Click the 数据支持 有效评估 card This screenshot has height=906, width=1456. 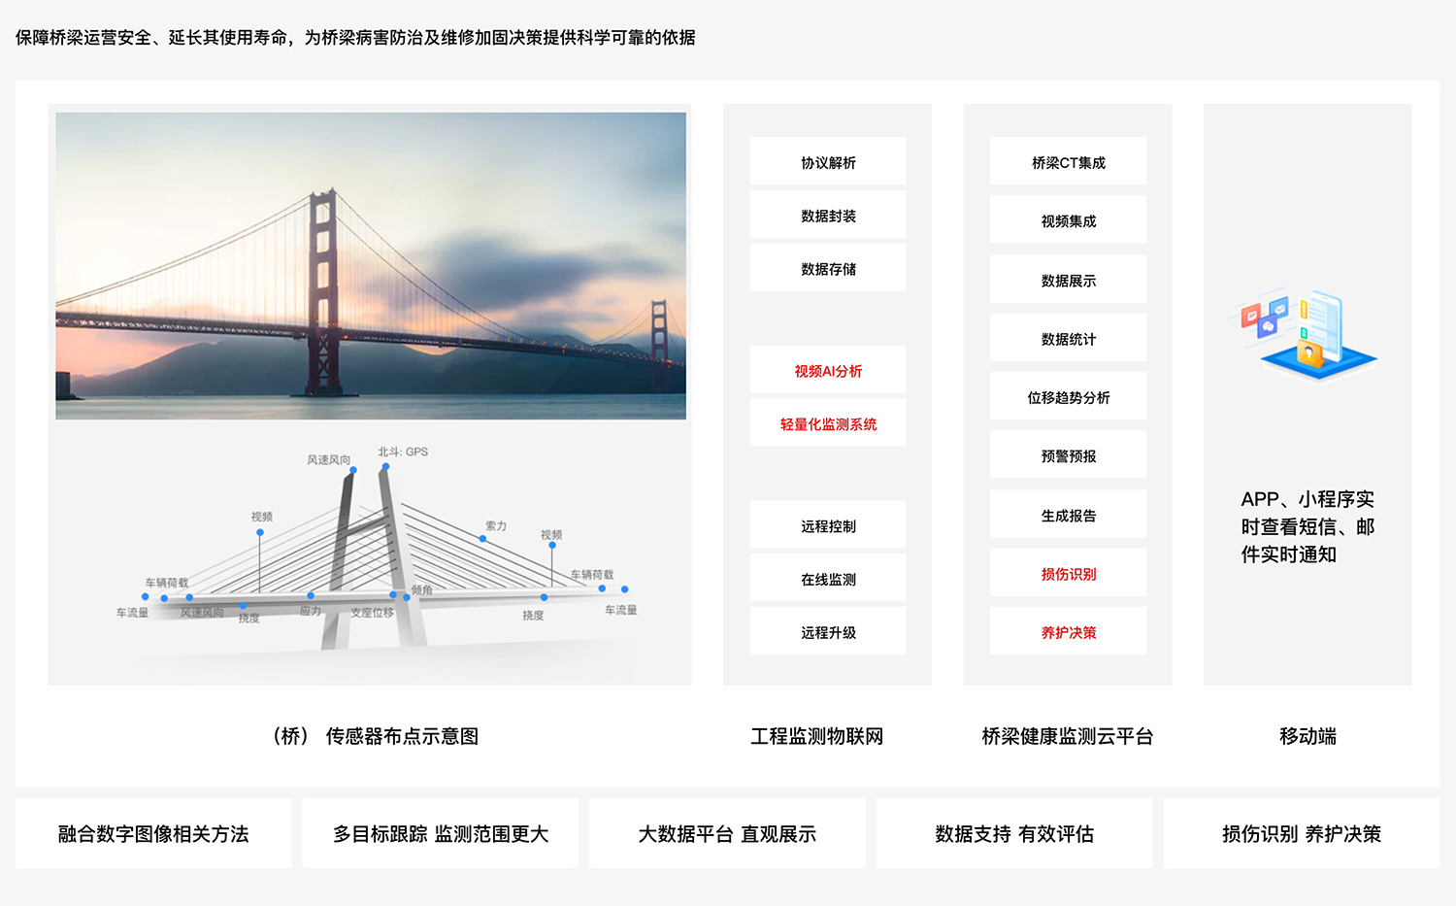[x=1014, y=833]
